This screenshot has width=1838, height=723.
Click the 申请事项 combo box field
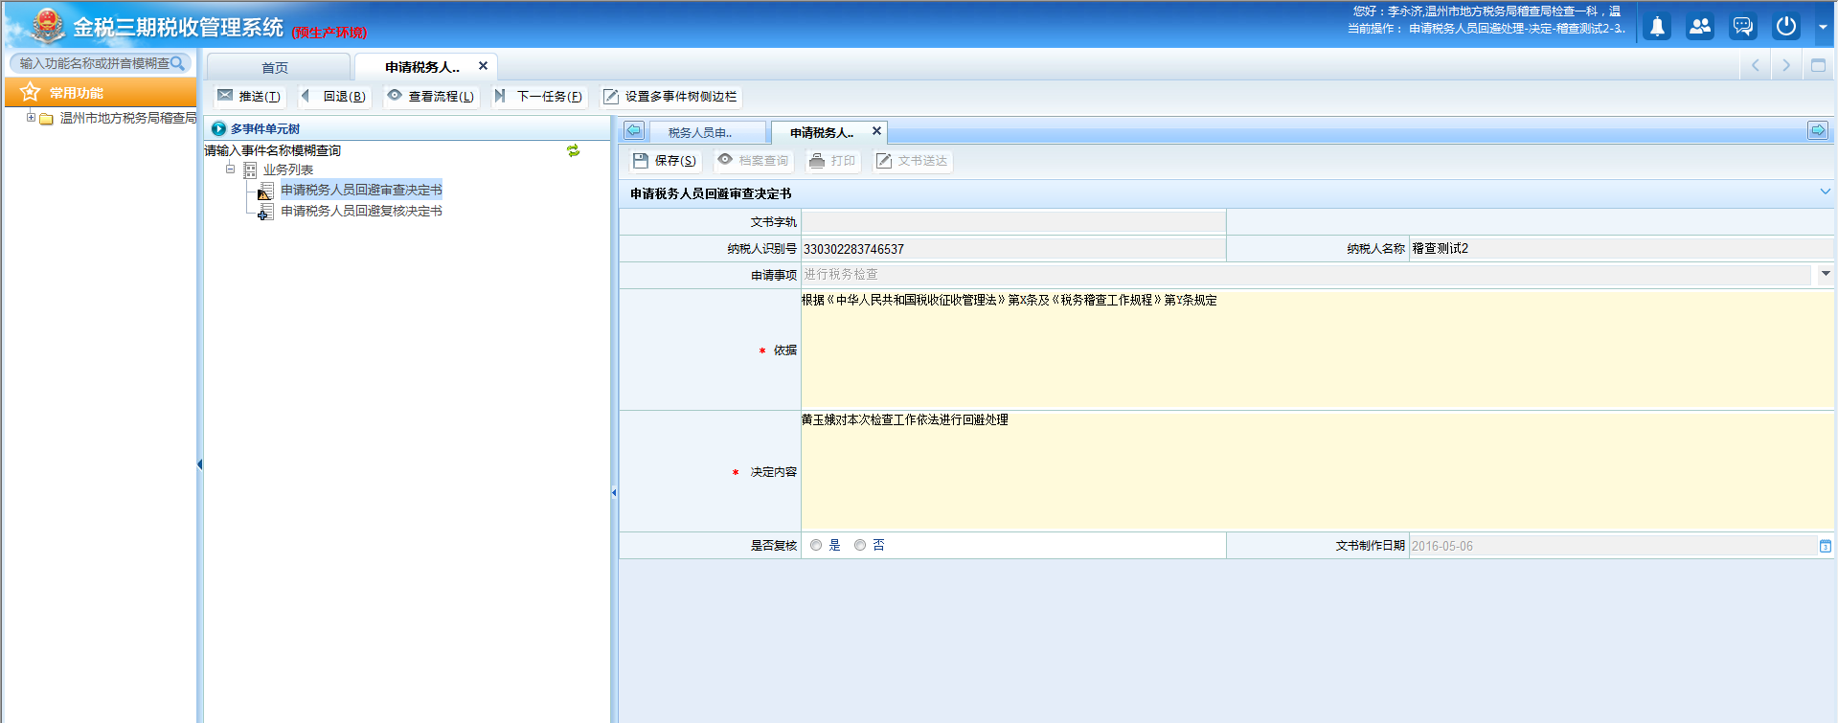tap(1307, 274)
